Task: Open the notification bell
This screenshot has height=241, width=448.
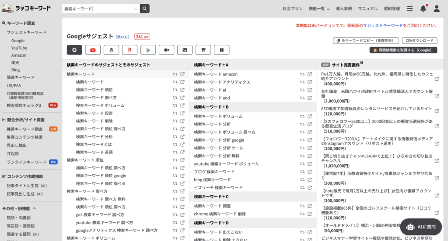Action: tap(423, 9)
